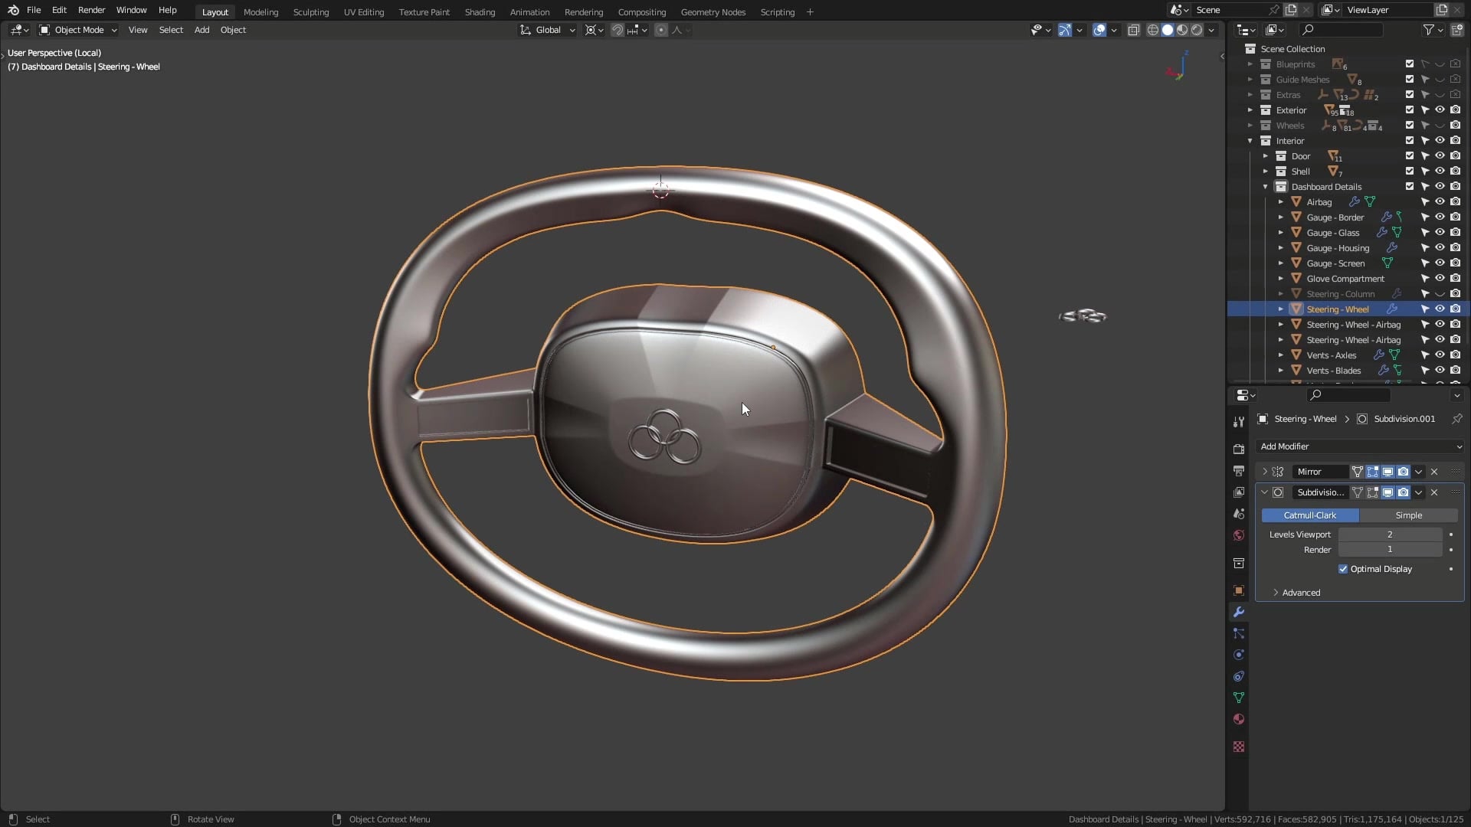Add a new workspace with plus button
This screenshot has height=827, width=1471.
[810, 11]
